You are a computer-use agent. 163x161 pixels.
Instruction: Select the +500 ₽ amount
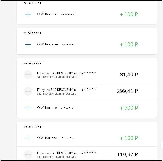click(129, 108)
